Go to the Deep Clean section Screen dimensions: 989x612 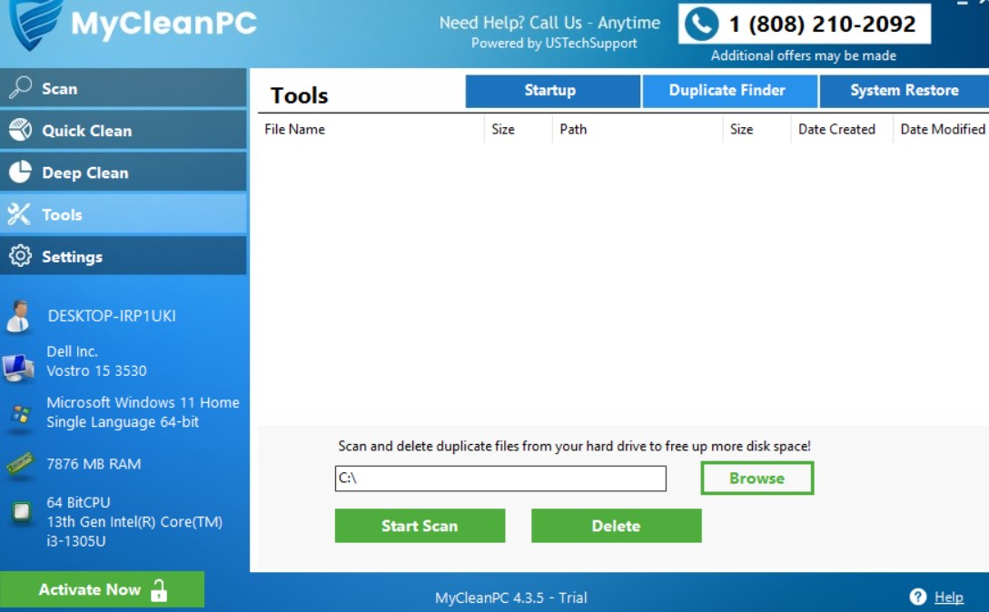click(x=123, y=173)
